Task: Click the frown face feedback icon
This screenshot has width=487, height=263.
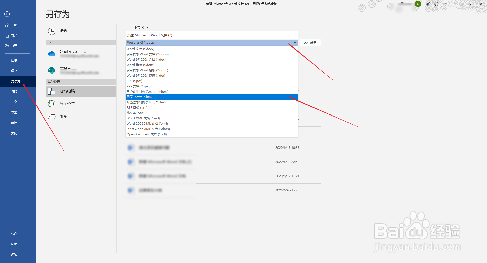Action: coord(436,4)
